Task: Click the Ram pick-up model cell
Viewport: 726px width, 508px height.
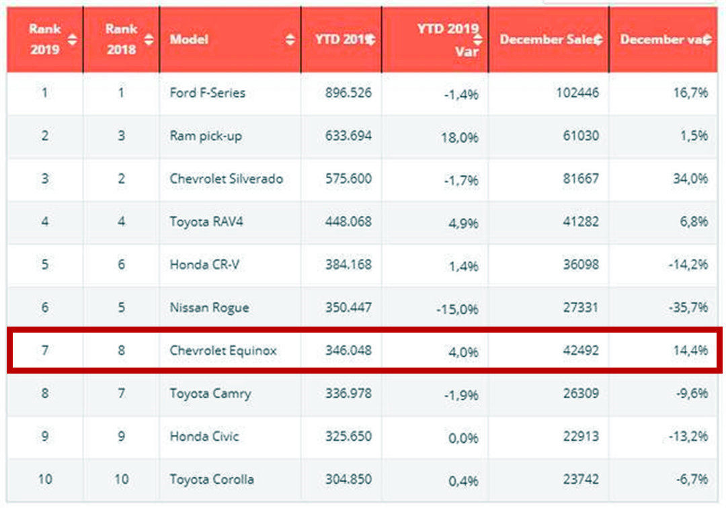Action: (205, 136)
